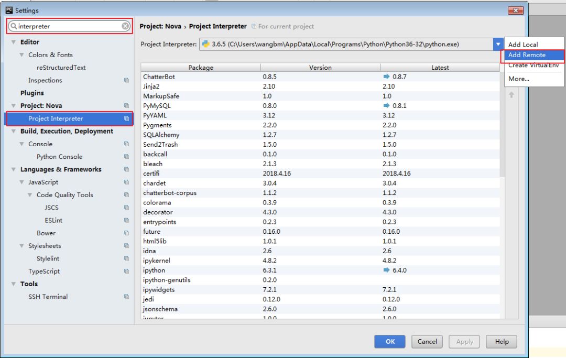
Task: Click the OK button
Action: (x=390, y=341)
